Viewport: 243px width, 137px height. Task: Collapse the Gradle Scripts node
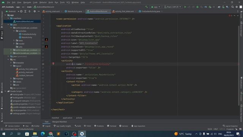click(x=5, y=91)
